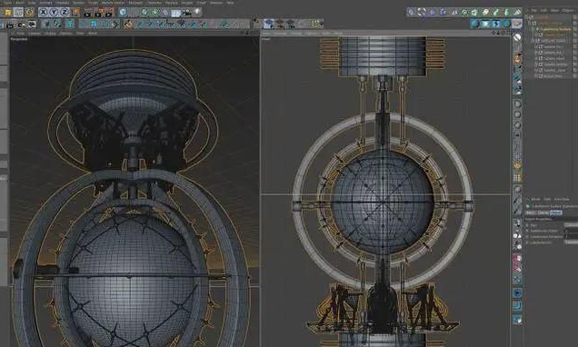The height and width of the screenshot is (347, 578).
Task: Click the Subdivision Renderer value field
Action: pos(572,236)
